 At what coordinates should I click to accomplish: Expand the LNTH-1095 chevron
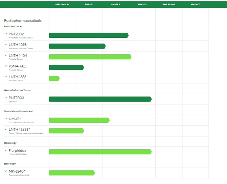coord(6,45)
